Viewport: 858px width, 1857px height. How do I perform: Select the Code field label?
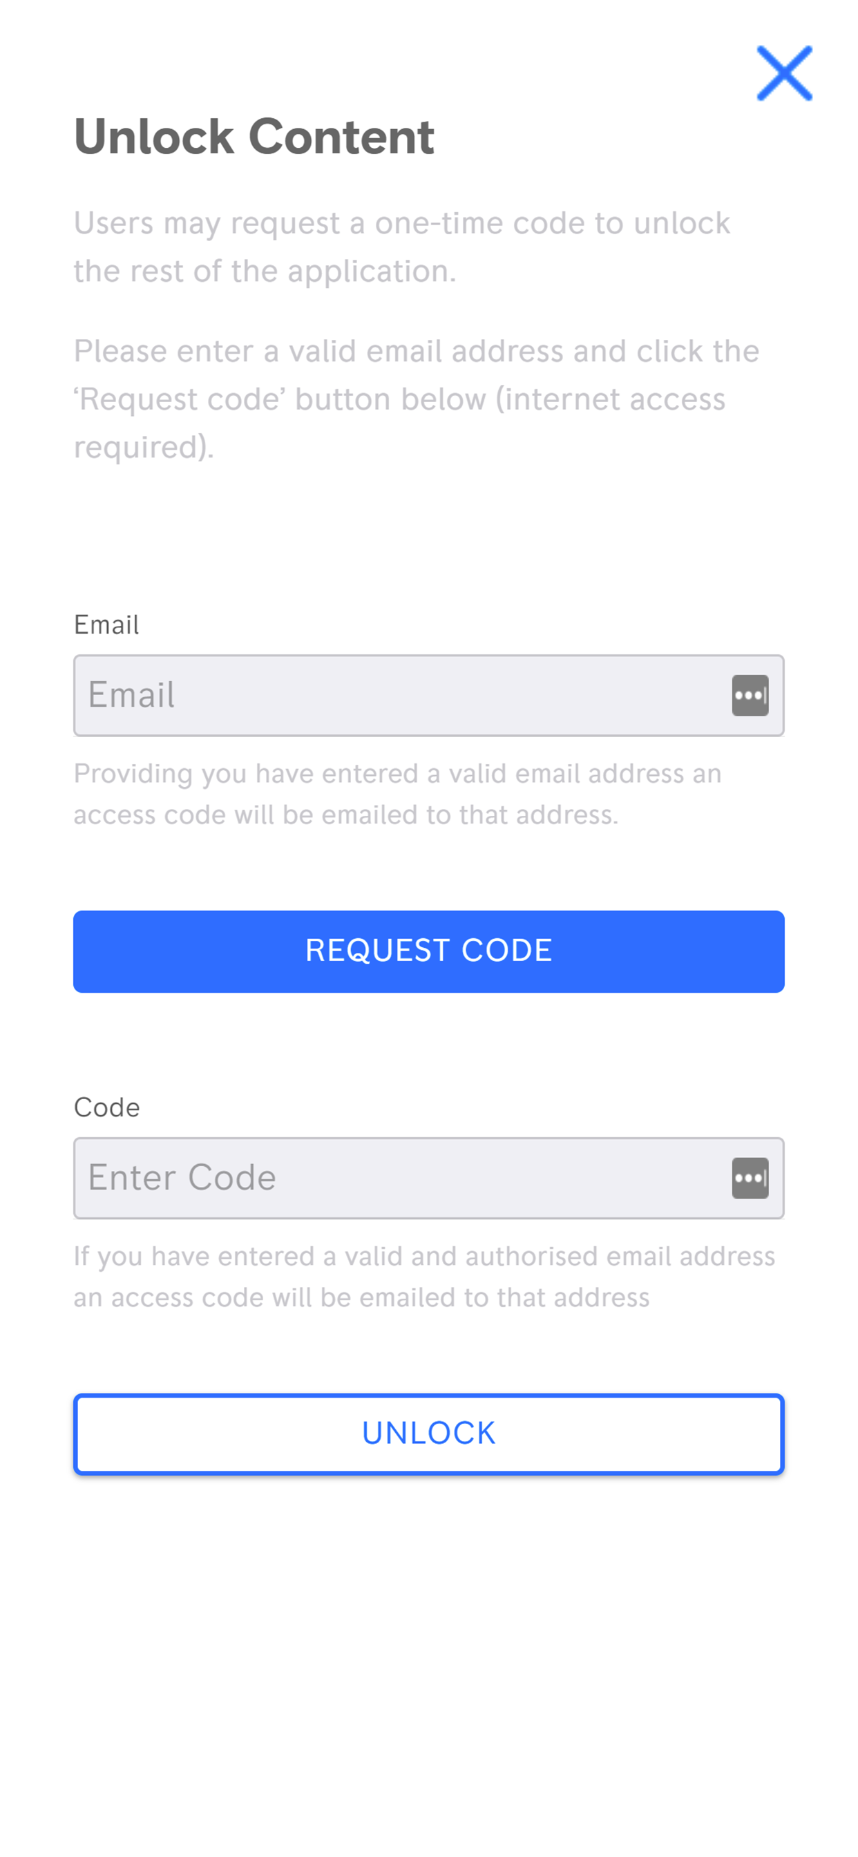(106, 1107)
